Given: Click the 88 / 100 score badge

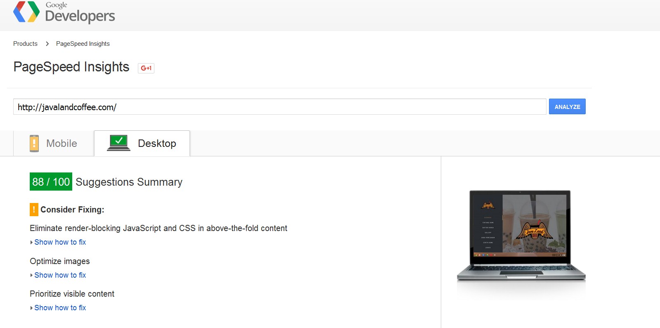Looking at the screenshot, I should point(51,182).
